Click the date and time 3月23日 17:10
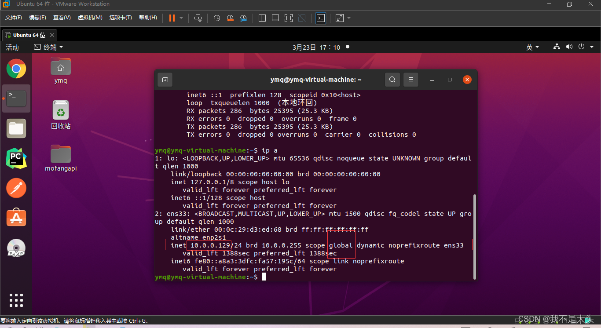601x328 pixels. [316, 47]
